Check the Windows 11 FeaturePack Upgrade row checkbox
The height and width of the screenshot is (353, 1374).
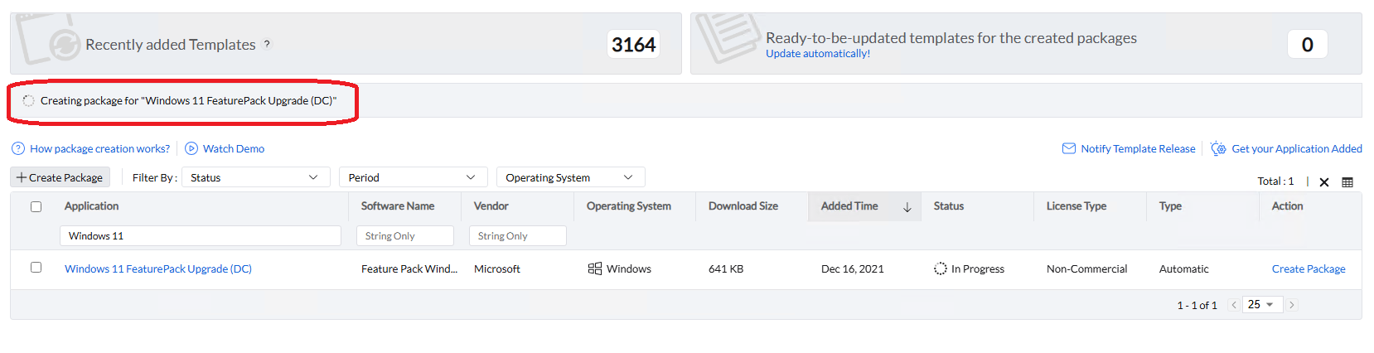36,268
